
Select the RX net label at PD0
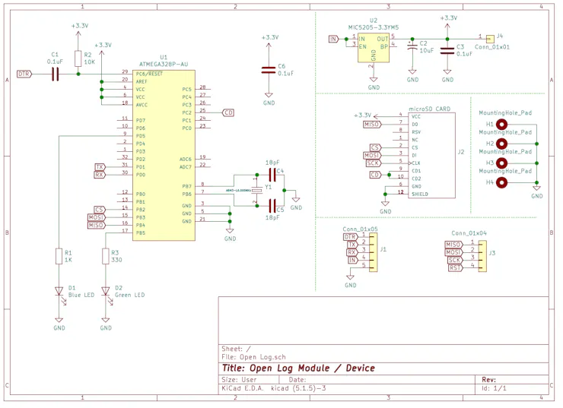tap(100, 175)
